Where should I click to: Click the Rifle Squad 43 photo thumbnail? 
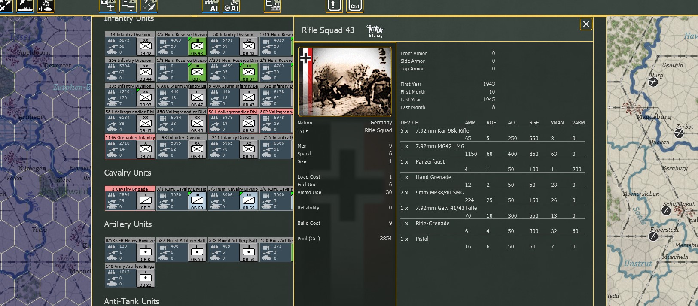click(345, 82)
